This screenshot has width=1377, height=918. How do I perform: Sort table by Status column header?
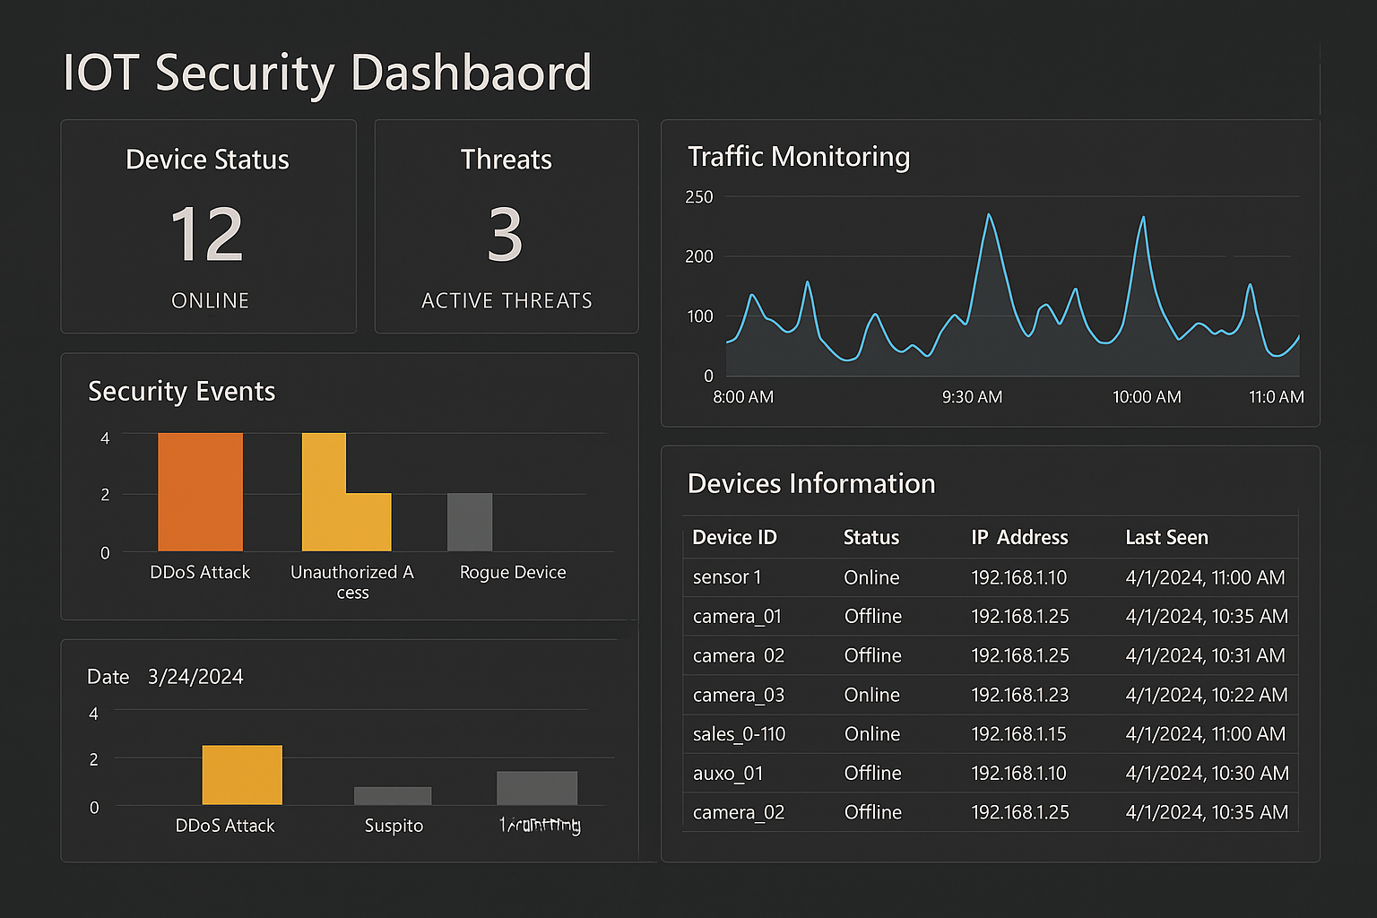click(x=870, y=537)
